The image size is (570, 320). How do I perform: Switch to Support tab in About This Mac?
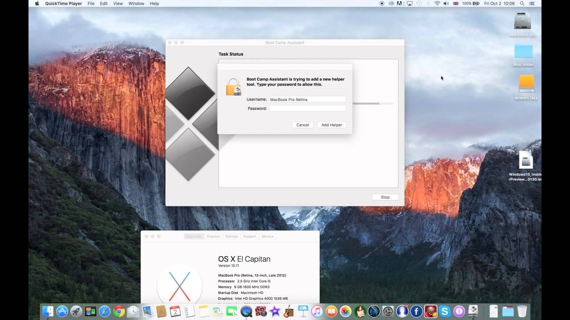(x=249, y=236)
